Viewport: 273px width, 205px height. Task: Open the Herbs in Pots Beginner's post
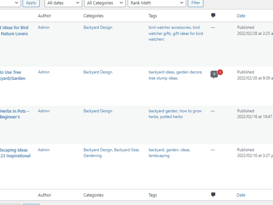point(14,114)
